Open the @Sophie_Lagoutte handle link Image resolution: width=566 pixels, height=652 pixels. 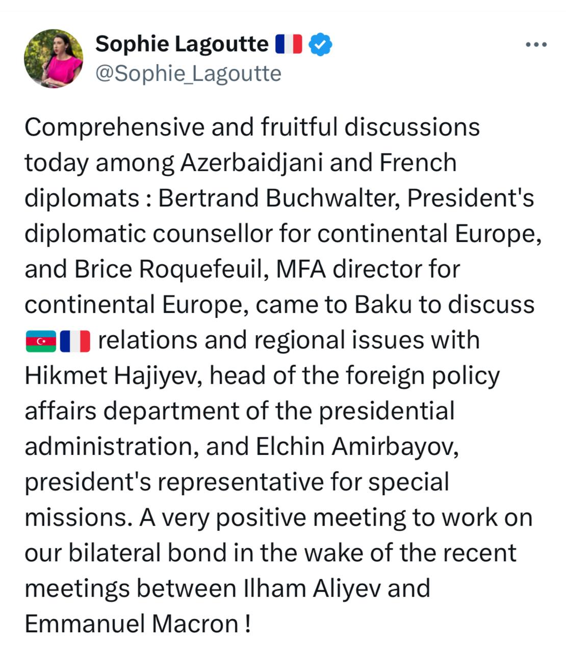(x=188, y=74)
